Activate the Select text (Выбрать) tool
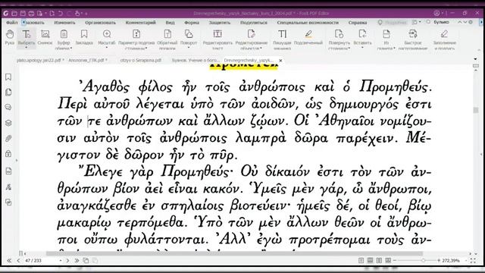This screenshot has height=273, width=485. tap(27, 37)
